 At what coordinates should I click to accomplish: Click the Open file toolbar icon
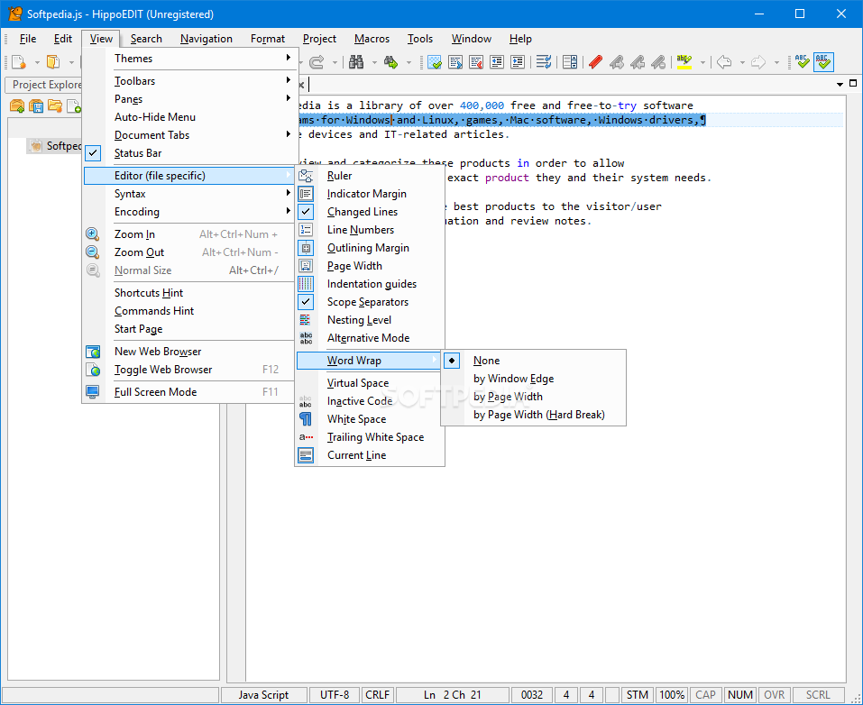click(x=53, y=62)
